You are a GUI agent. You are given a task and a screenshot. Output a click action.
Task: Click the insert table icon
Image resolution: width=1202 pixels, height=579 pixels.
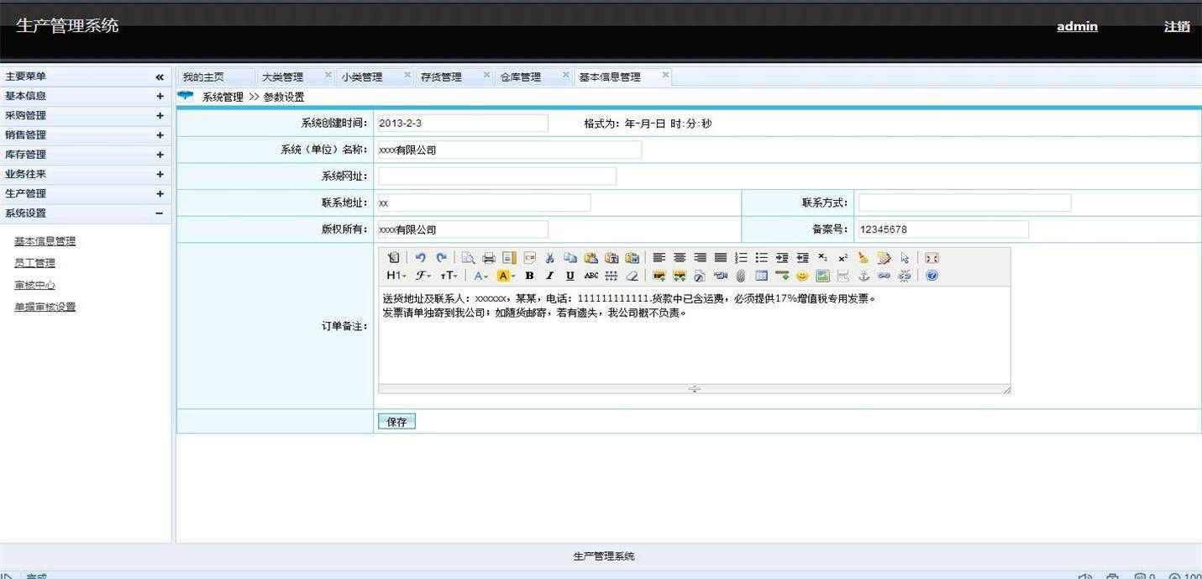[x=761, y=276]
